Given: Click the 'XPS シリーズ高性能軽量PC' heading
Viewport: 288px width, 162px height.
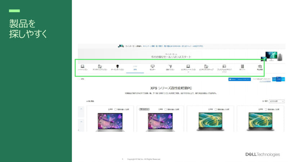Looking at the screenshot, I should click(x=171, y=88).
